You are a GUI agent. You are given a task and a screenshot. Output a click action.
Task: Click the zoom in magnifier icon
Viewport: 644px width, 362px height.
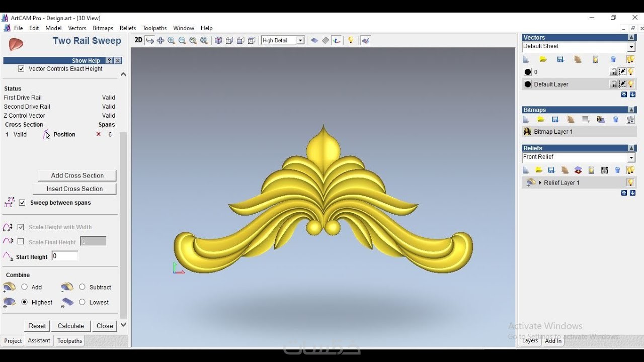click(171, 40)
